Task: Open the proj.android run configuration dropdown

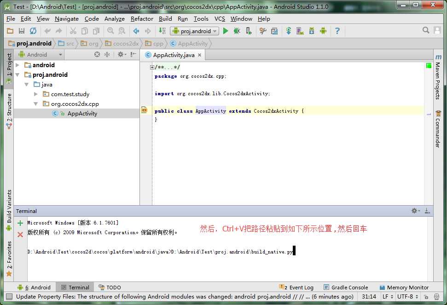Action: coord(194,31)
